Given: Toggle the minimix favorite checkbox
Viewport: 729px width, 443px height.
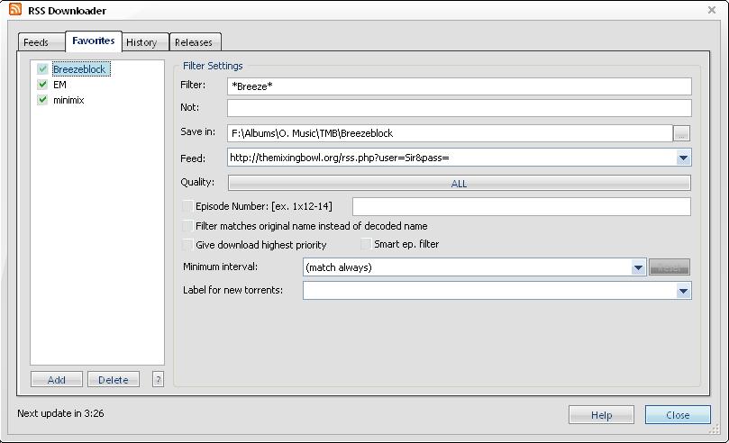Looking at the screenshot, I should 42,100.
